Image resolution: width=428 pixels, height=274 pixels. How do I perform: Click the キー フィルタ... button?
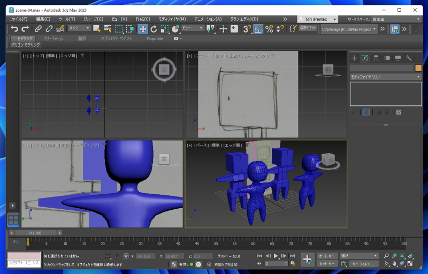click(363, 264)
